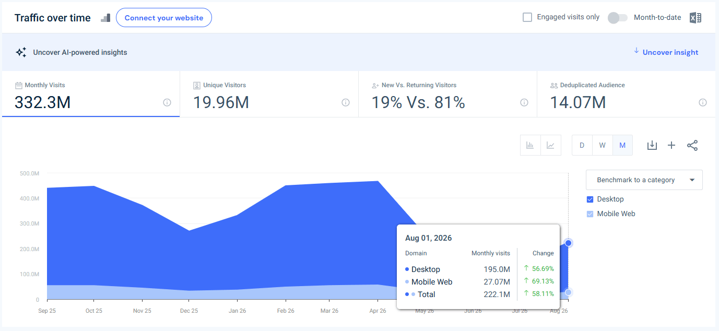The image size is (719, 331).
Task: Click Connect your website button
Action: [164, 18]
